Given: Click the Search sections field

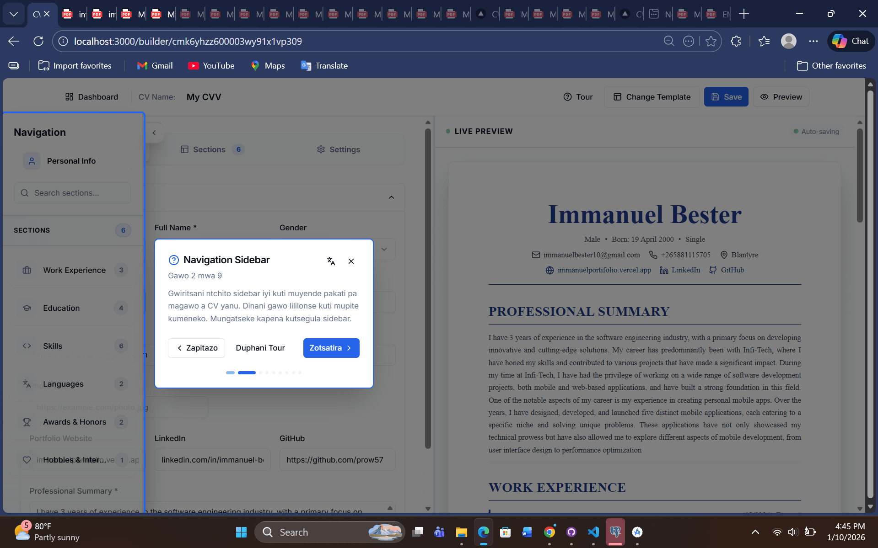Looking at the screenshot, I should (x=72, y=193).
